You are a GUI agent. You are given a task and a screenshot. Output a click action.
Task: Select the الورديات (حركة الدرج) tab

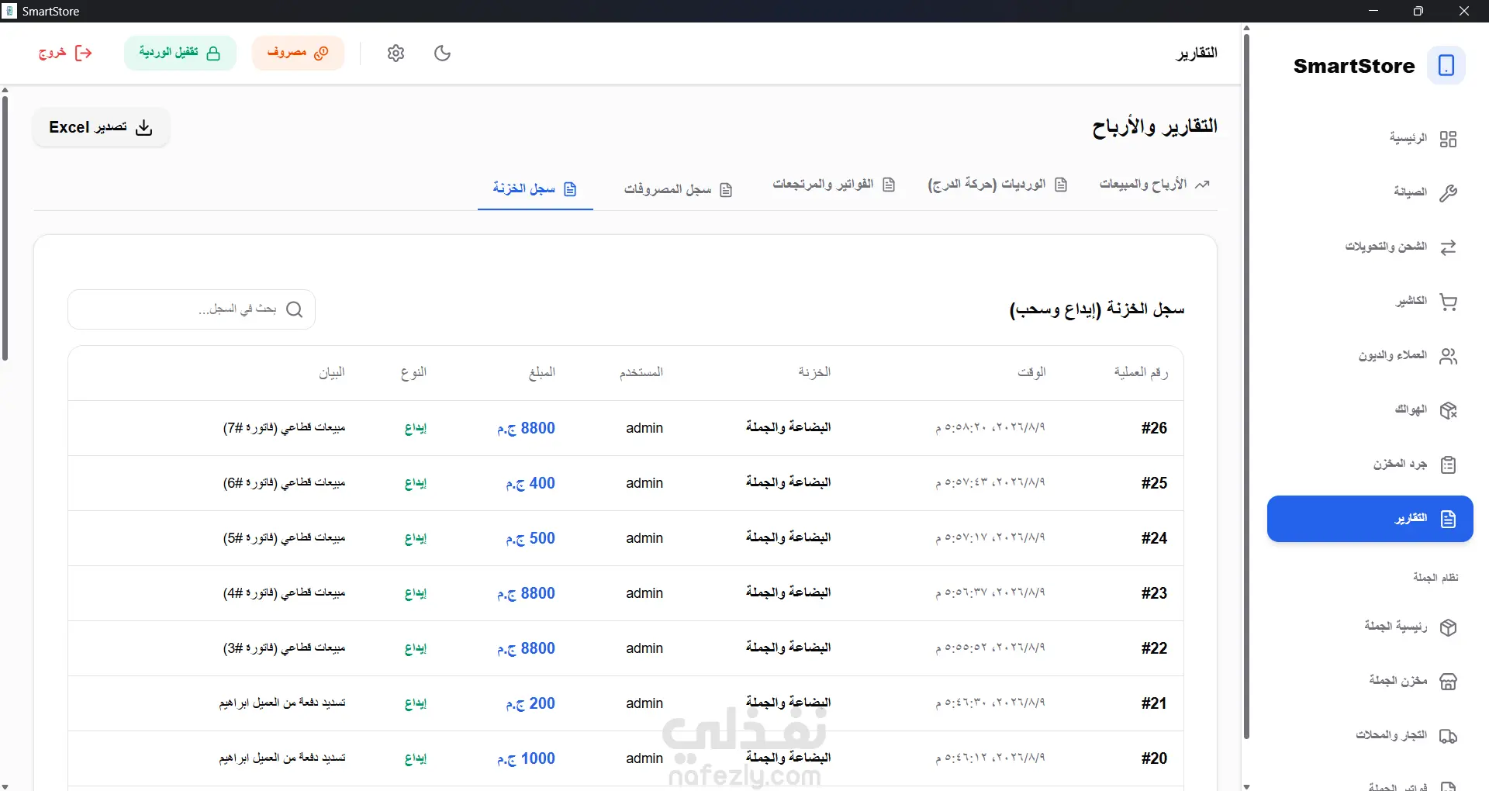point(997,185)
